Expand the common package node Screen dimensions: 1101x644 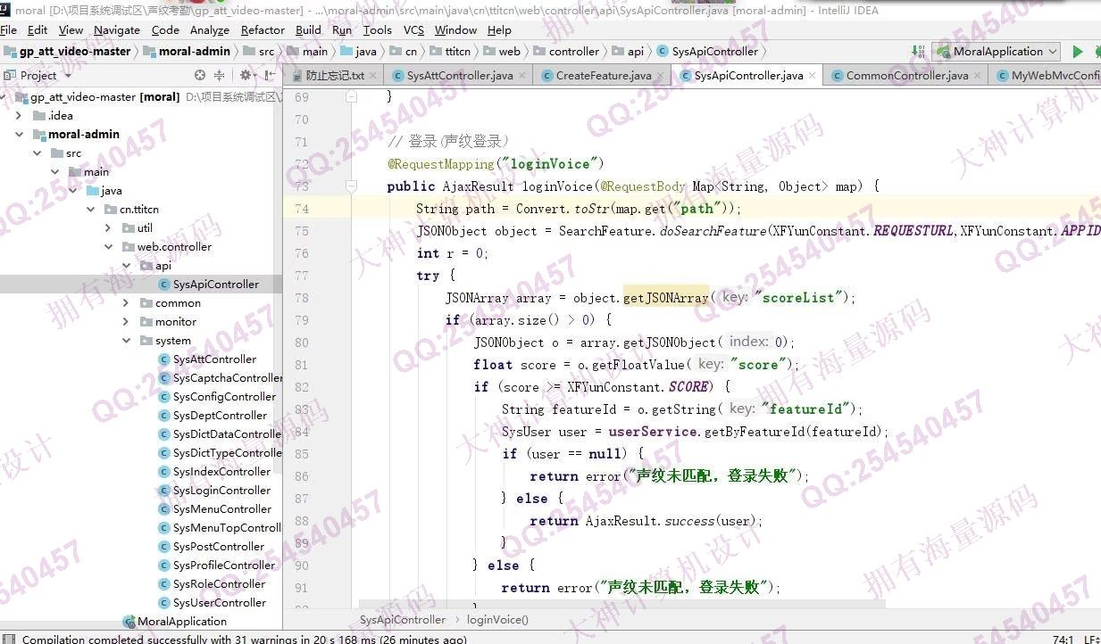[126, 303]
